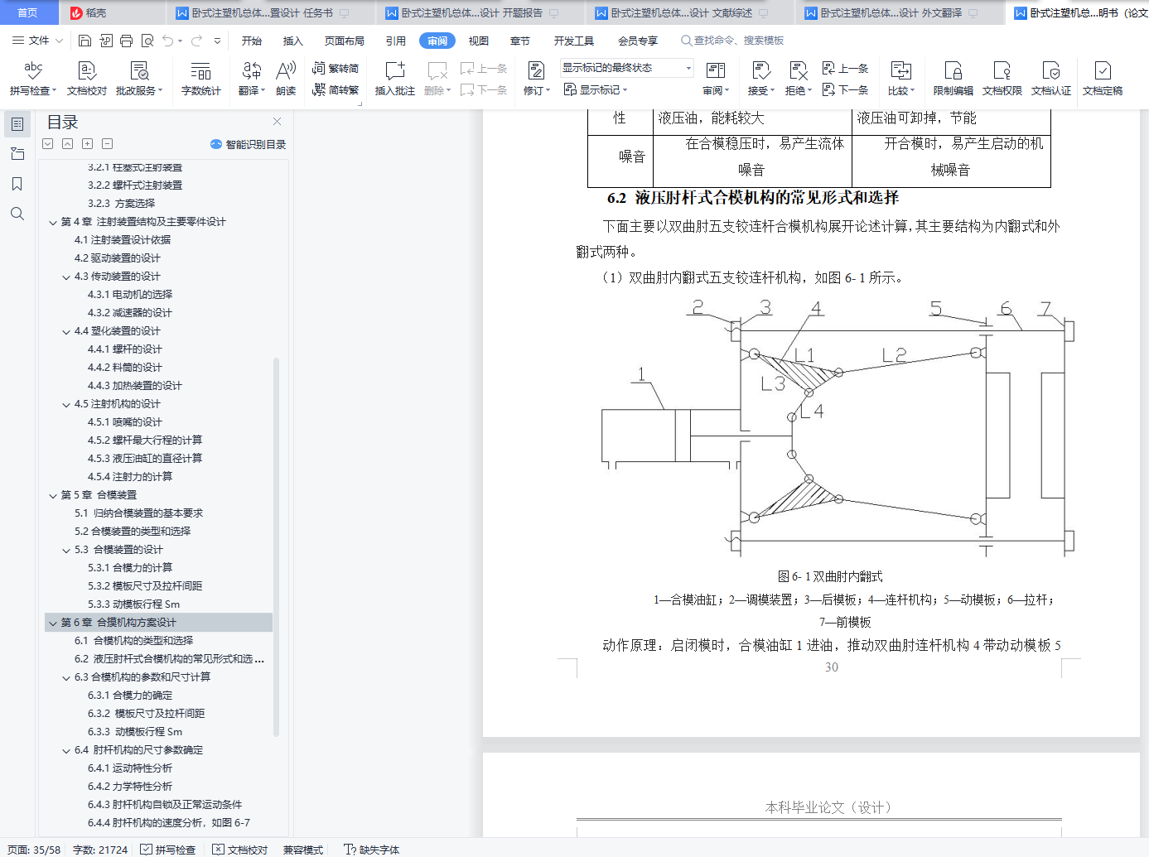1149x857 pixels.
Task: Click 文档定稿 finalize document
Action: 1103,79
